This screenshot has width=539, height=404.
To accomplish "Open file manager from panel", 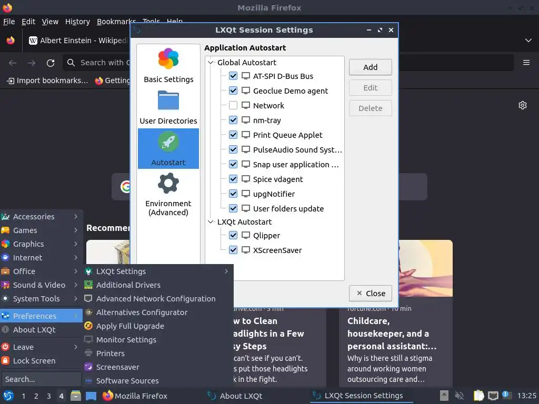I will 76,396.
